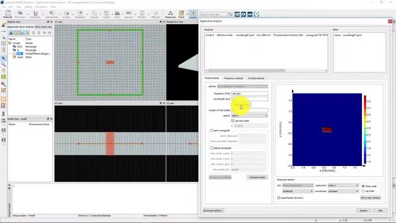Switch to the Overlap analysis tab

[x=256, y=78]
